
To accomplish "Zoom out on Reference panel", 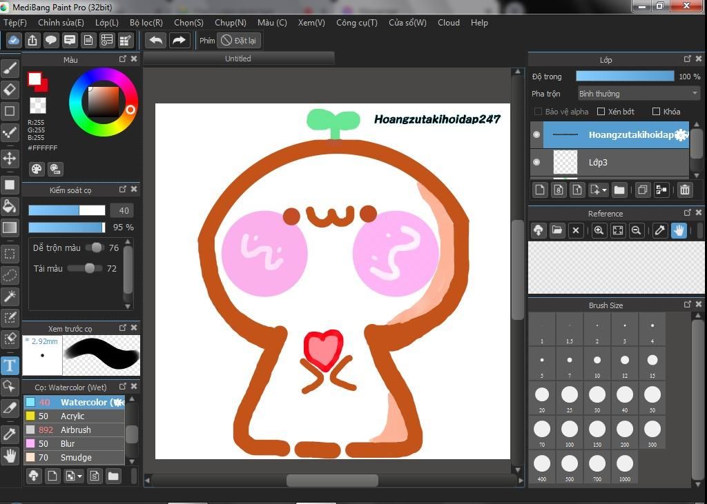I will (636, 230).
